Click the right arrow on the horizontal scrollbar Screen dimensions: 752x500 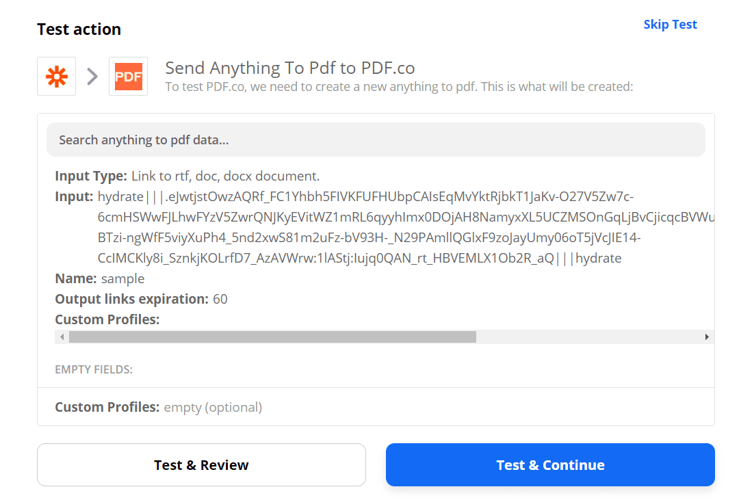tap(708, 337)
